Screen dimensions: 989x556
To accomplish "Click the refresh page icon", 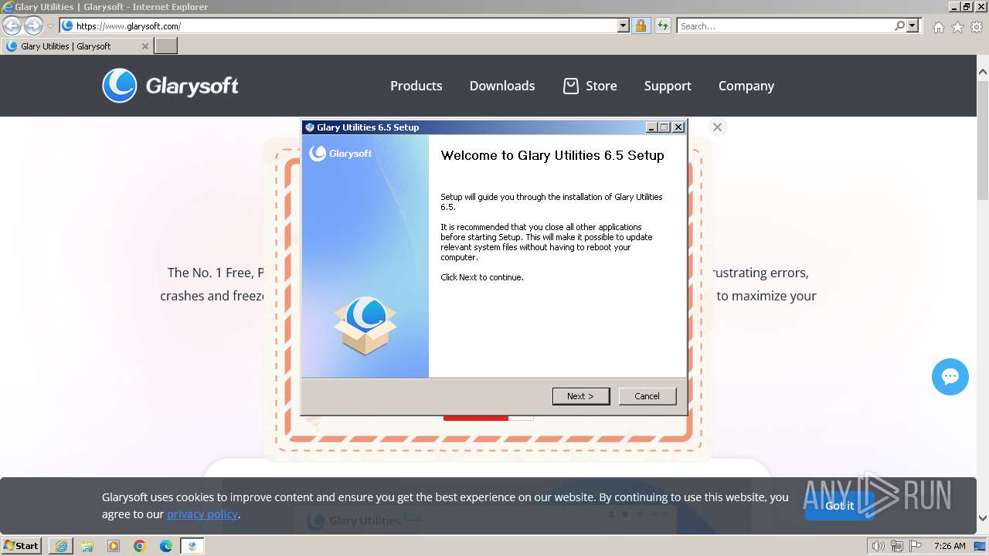I will tap(662, 25).
